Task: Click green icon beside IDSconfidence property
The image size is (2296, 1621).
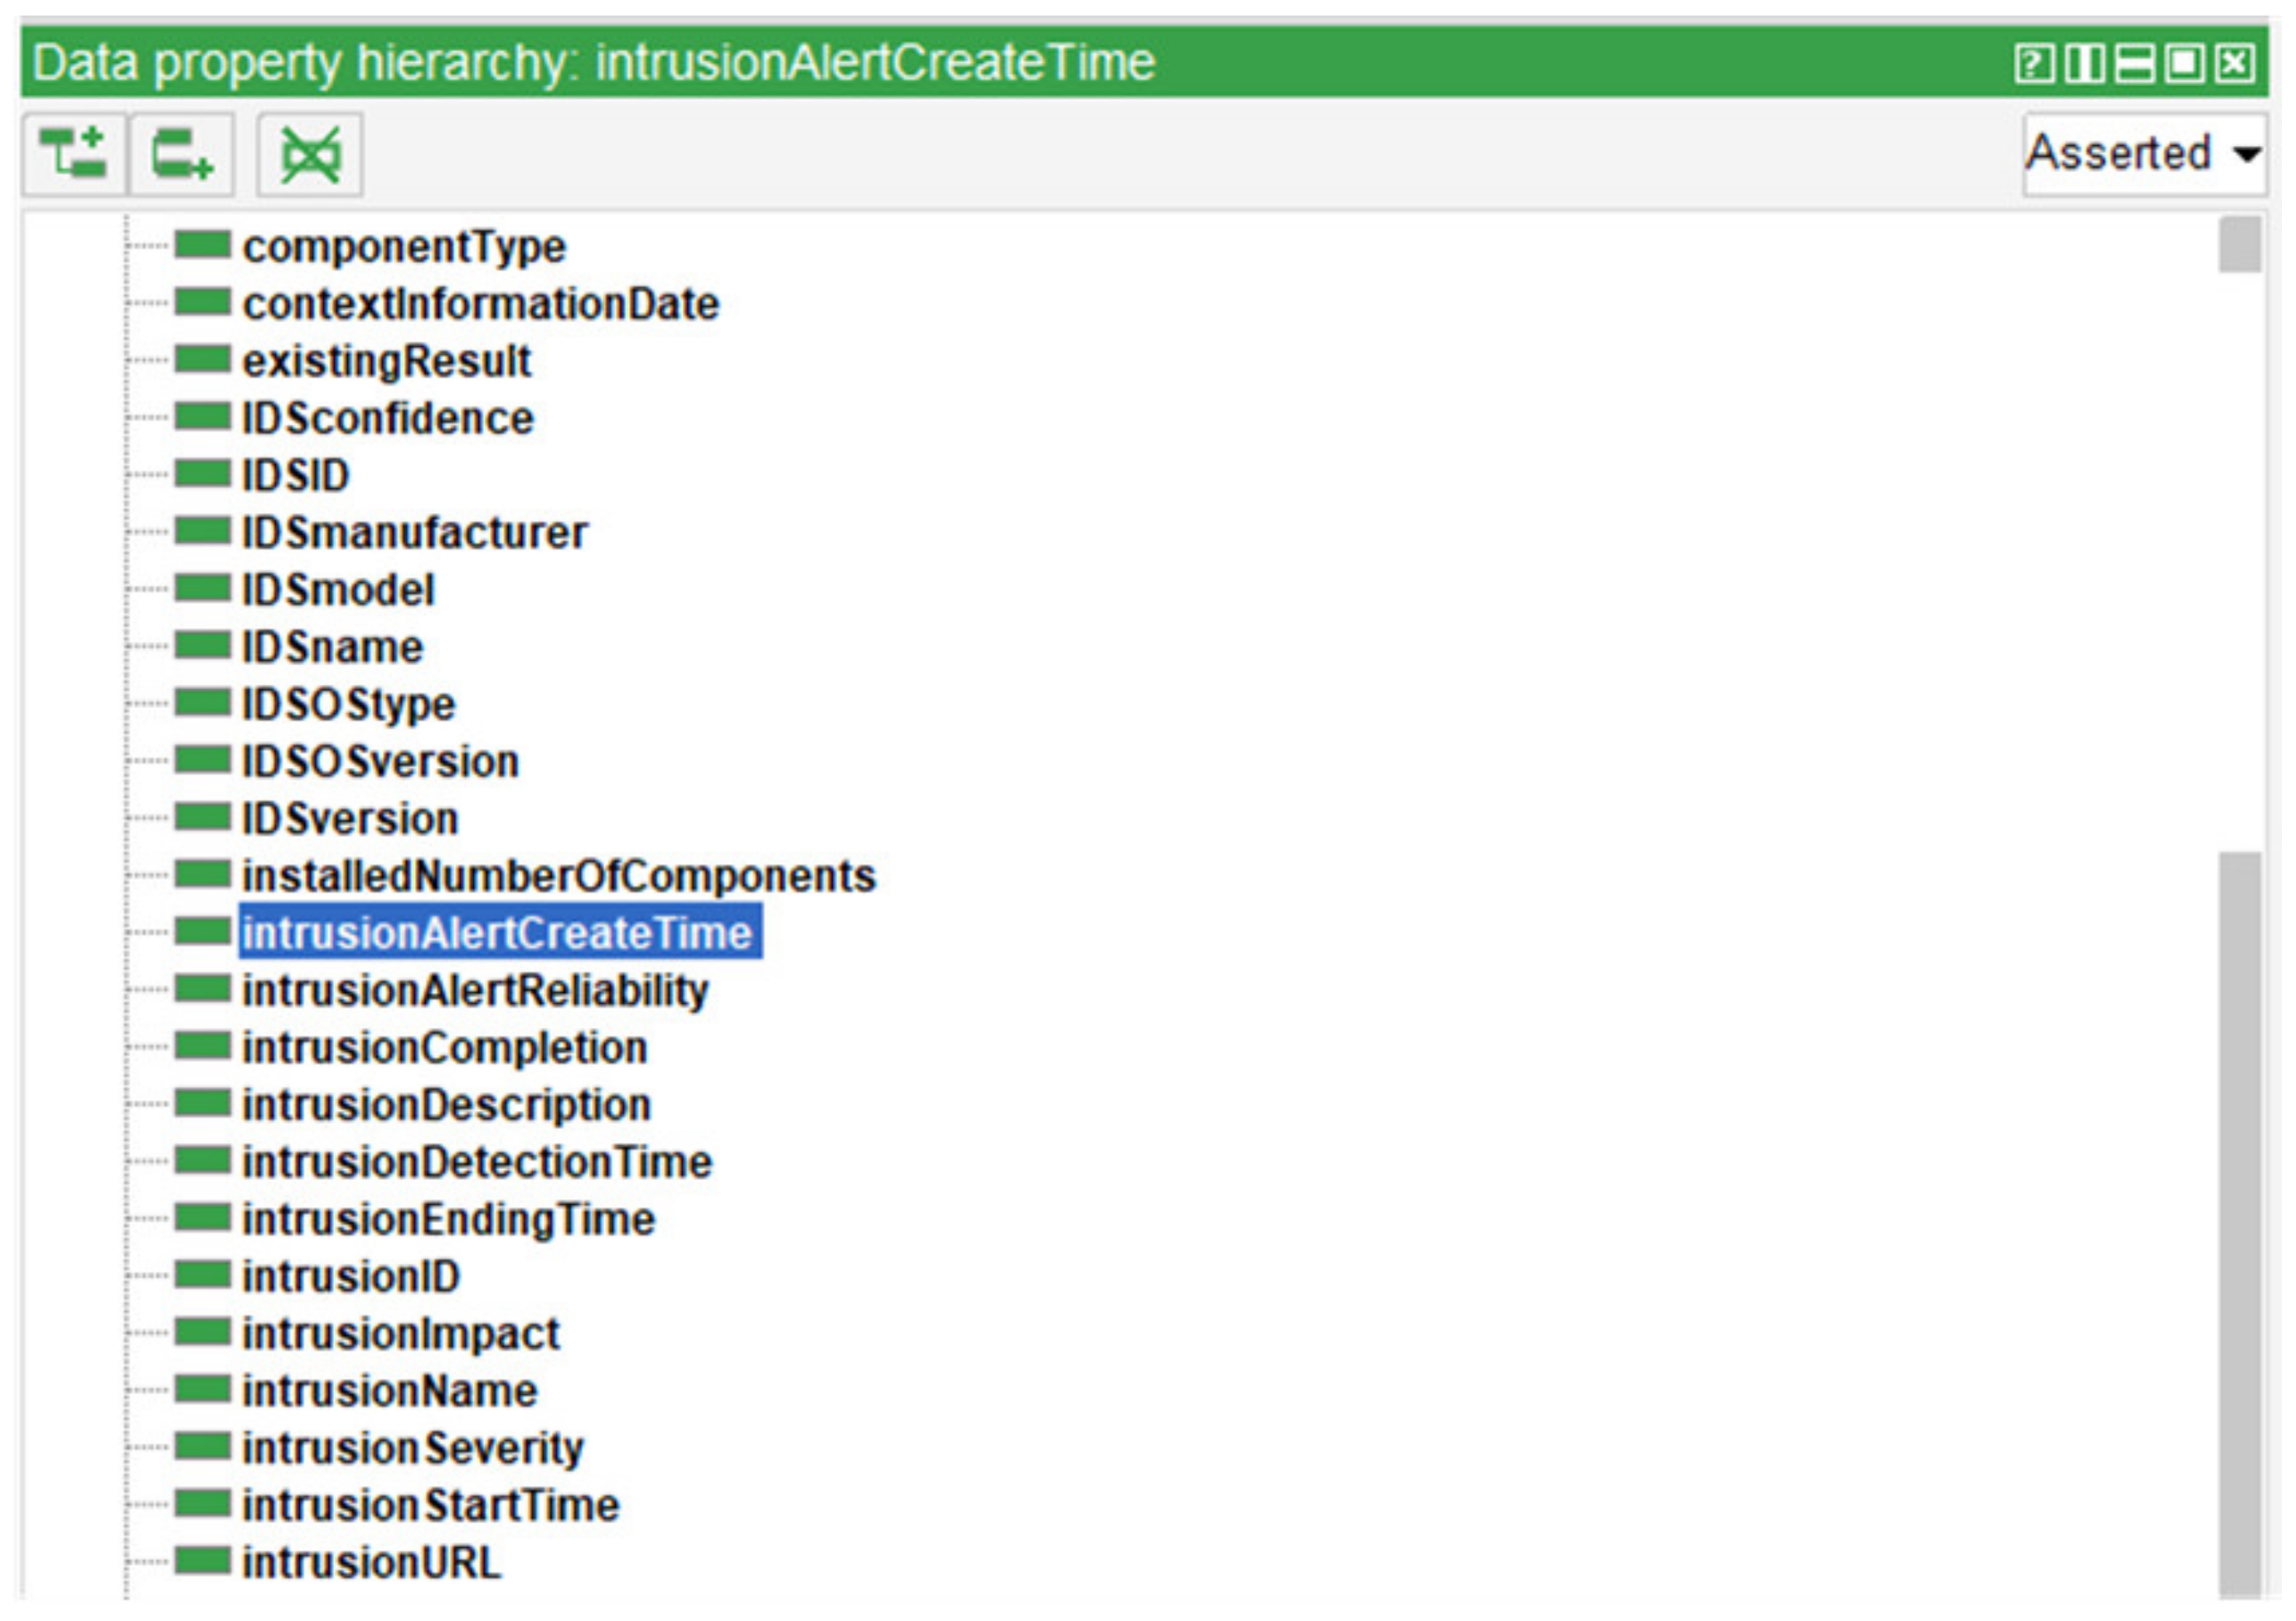Action: 203,417
